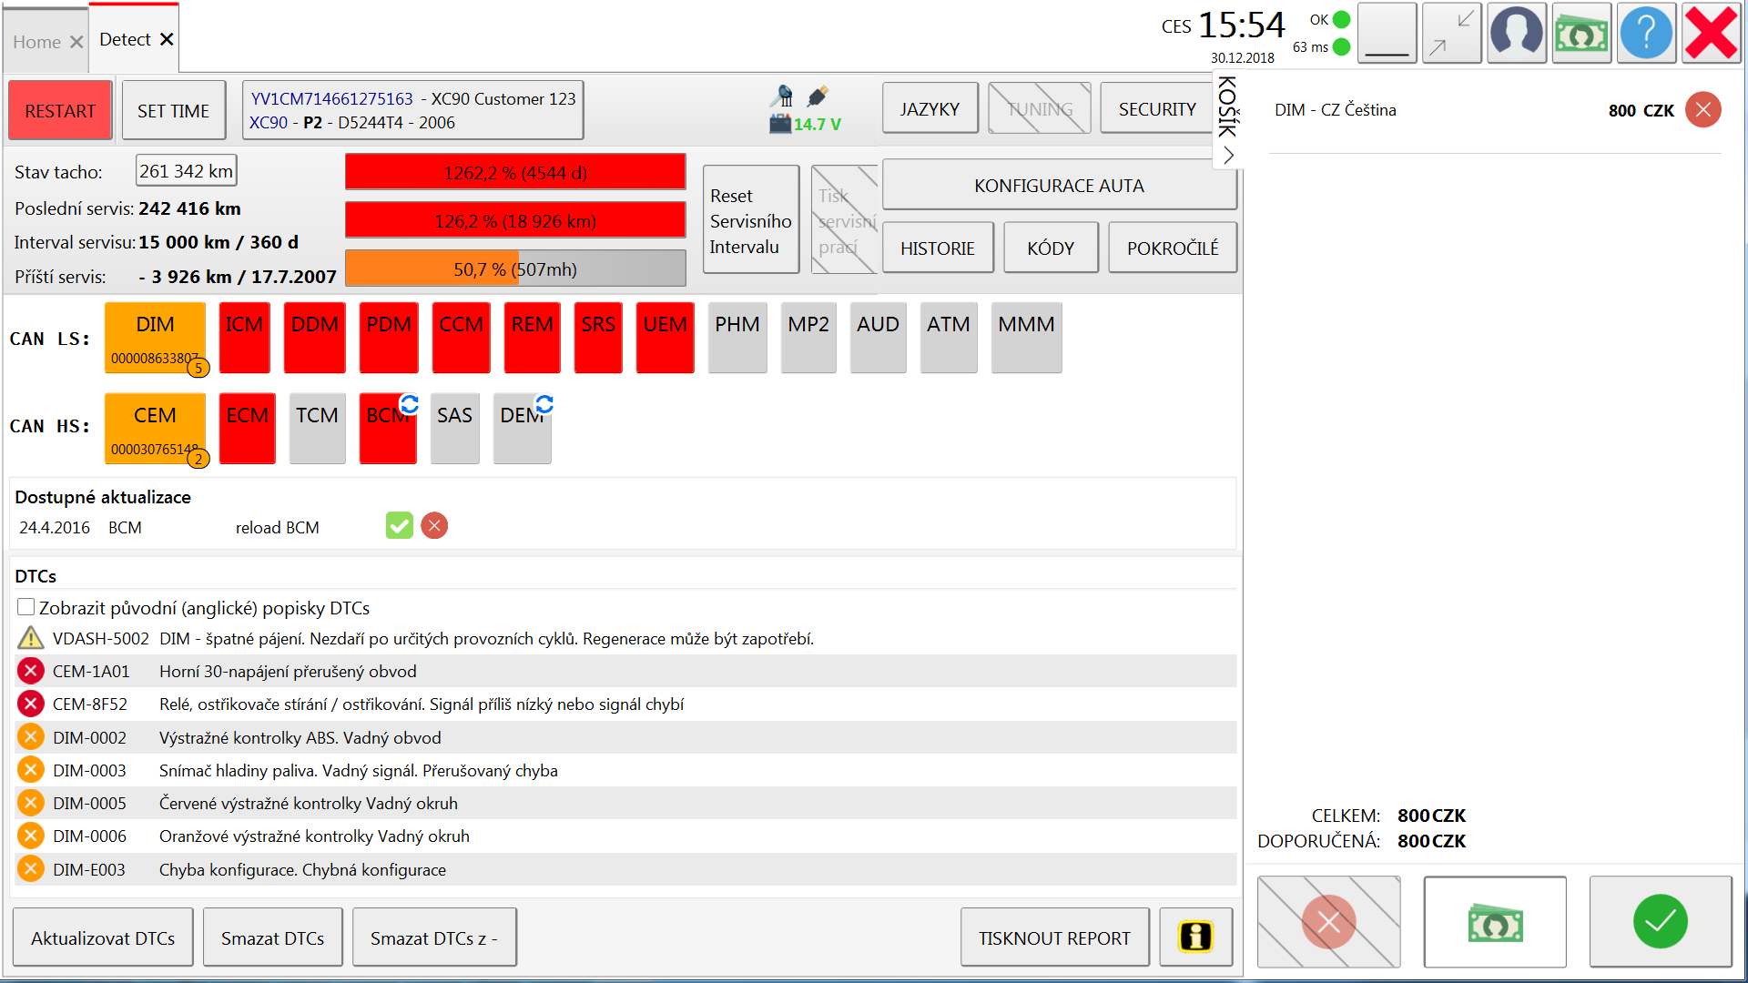Click the money cash icon in top bar
The image size is (1748, 983).
pyautogui.click(x=1581, y=34)
